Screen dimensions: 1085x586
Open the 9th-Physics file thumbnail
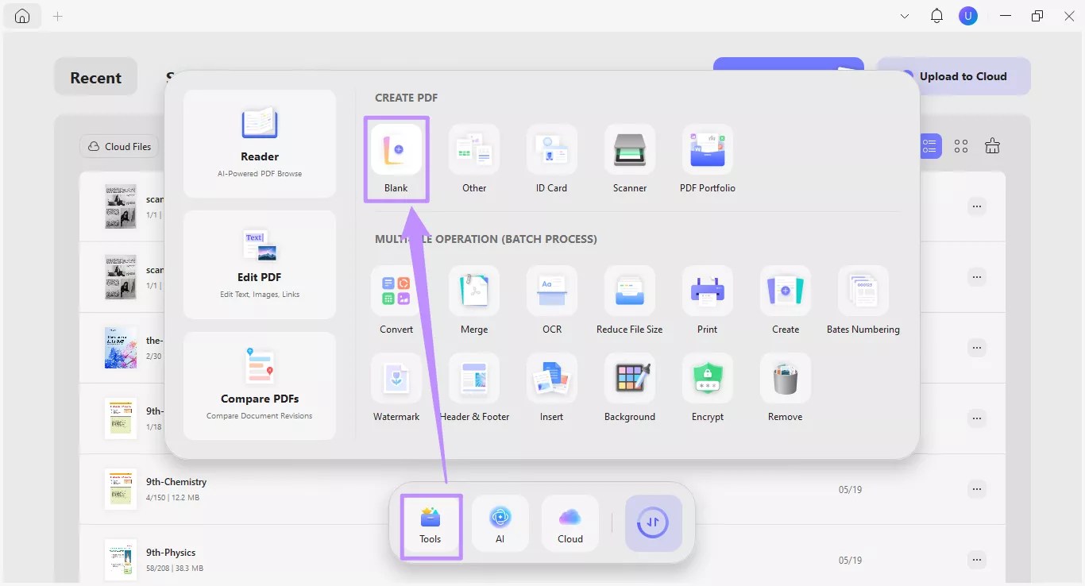click(121, 560)
